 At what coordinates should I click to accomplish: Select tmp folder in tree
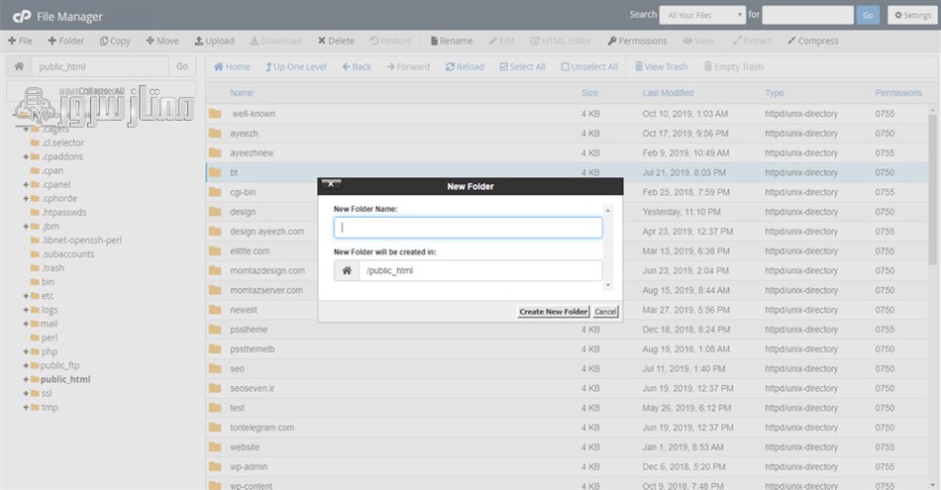coord(50,407)
